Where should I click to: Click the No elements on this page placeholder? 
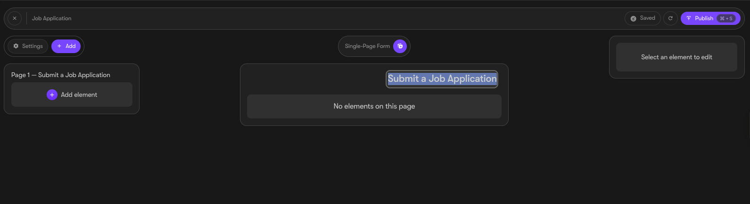coord(374,106)
